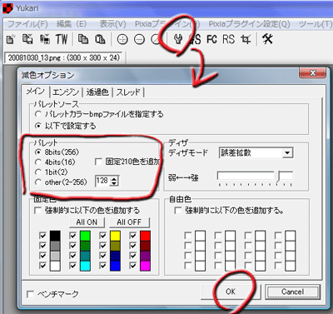Click the red fixed color swatch
Image resolution: width=333 pixels, height=314 pixels.
point(145,236)
